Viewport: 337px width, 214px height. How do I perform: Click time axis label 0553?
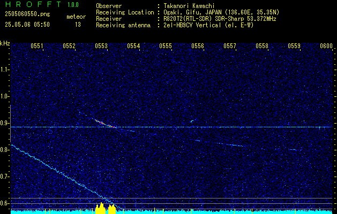[x=101, y=45]
